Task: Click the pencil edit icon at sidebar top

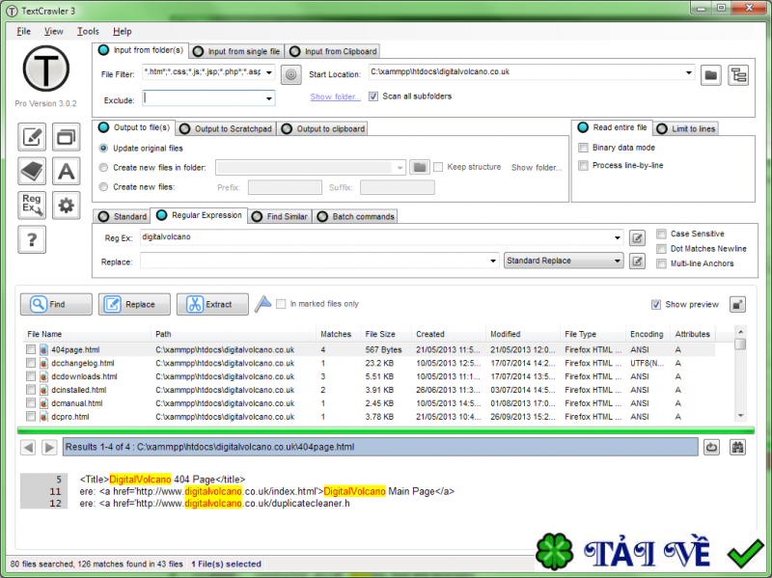Action: [x=32, y=137]
